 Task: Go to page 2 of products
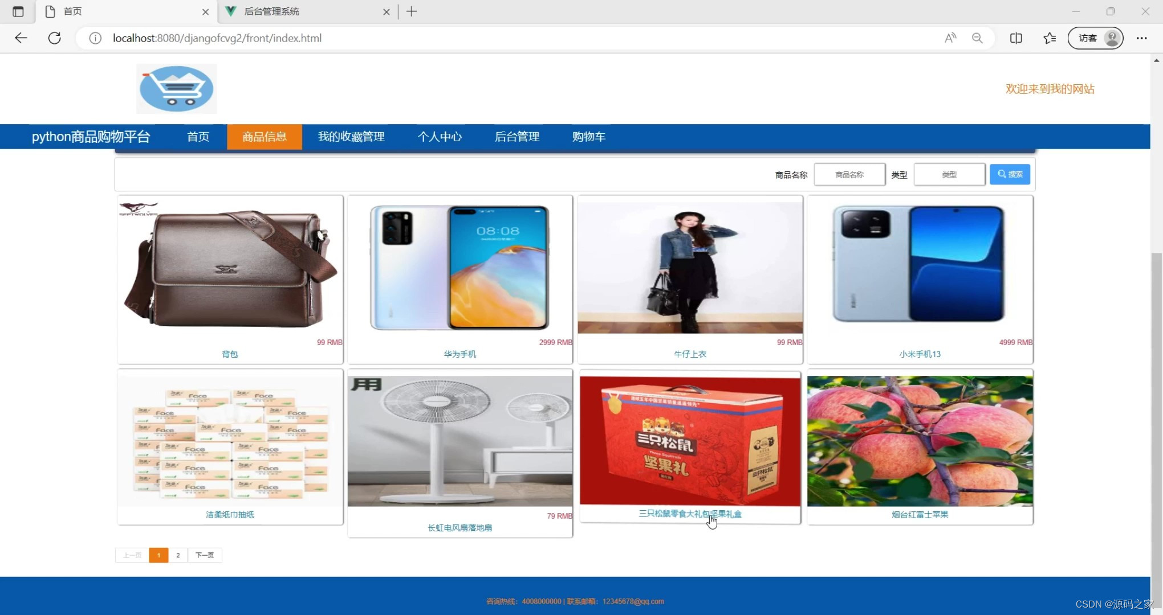[178, 555]
